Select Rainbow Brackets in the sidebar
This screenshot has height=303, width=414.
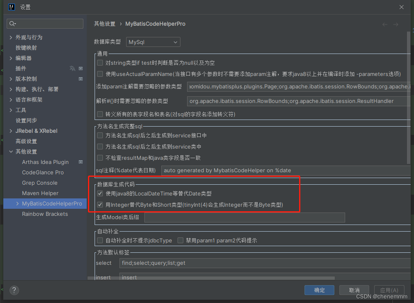pyautogui.click(x=44, y=214)
